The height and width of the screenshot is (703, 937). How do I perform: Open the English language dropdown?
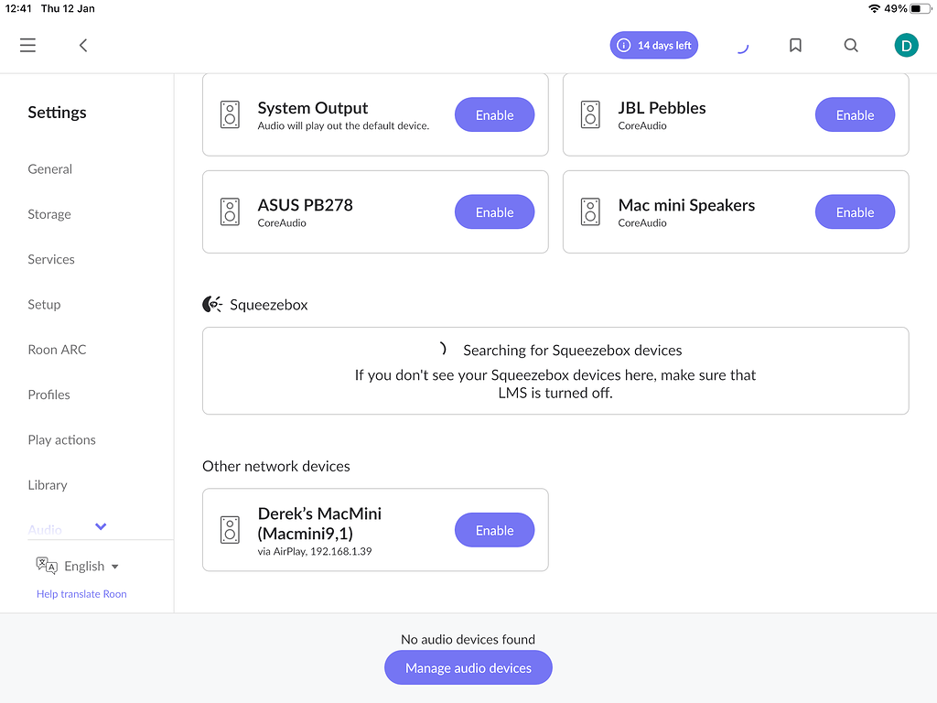(x=91, y=567)
